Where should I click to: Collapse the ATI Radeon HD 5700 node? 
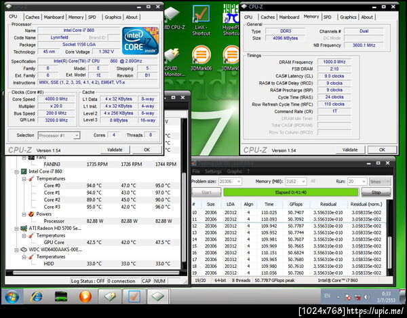click(16, 228)
